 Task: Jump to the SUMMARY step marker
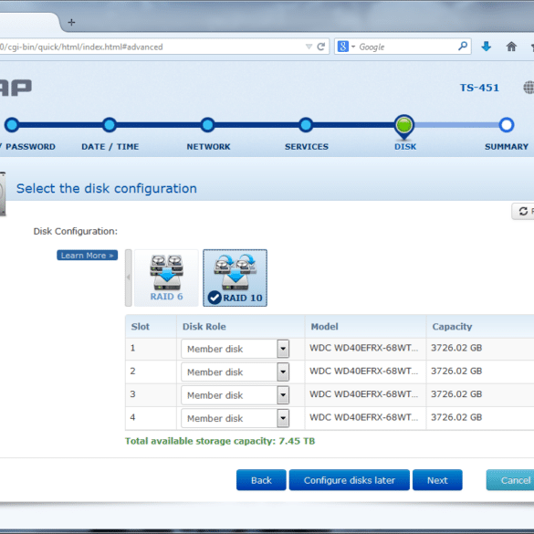pos(507,125)
